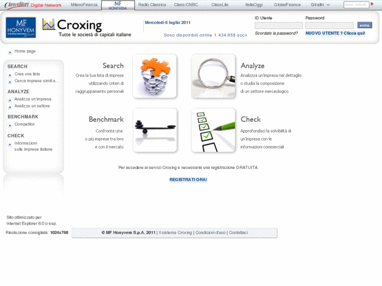
Task: Go to Home page link
Action: [25, 51]
